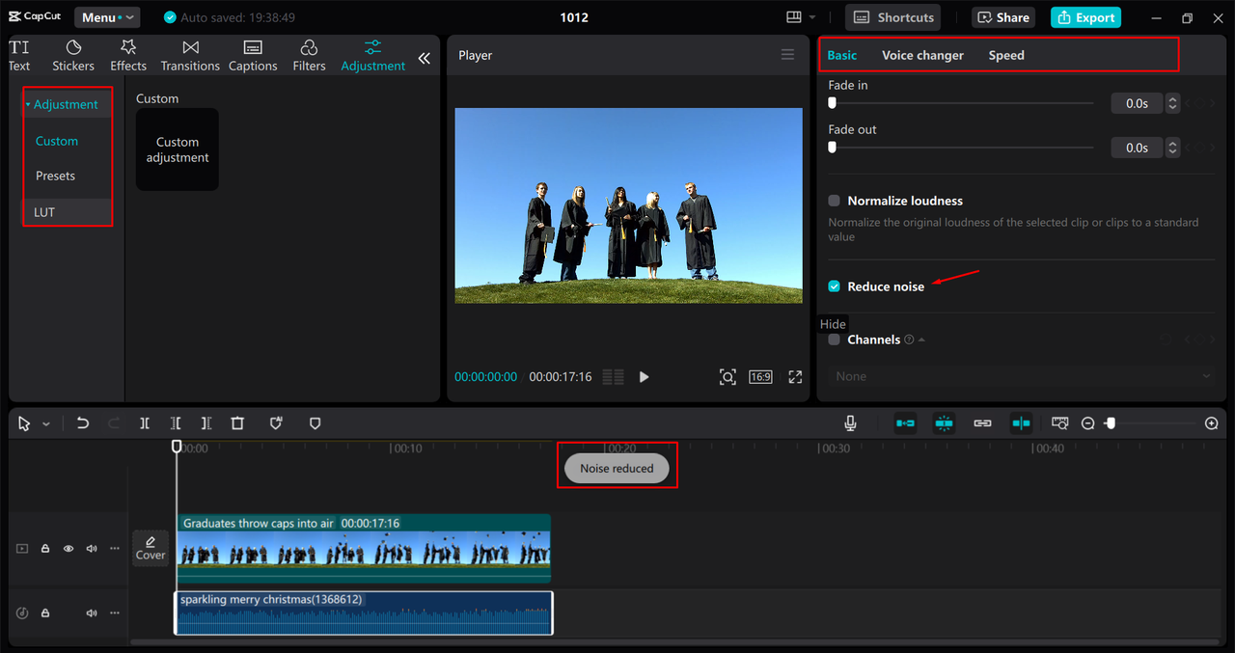Adjust Fade out duration stepper

point(1172,148)
